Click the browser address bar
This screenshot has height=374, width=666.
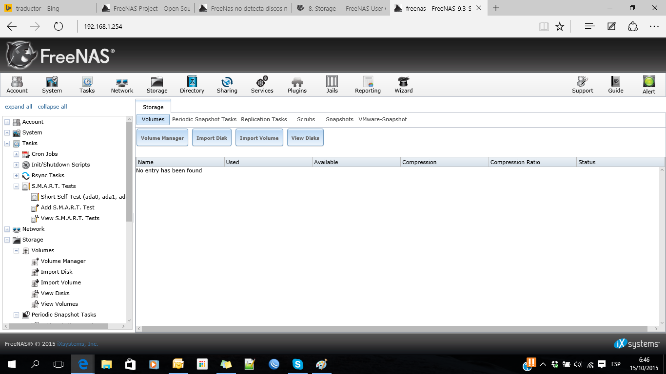point(307,26)
